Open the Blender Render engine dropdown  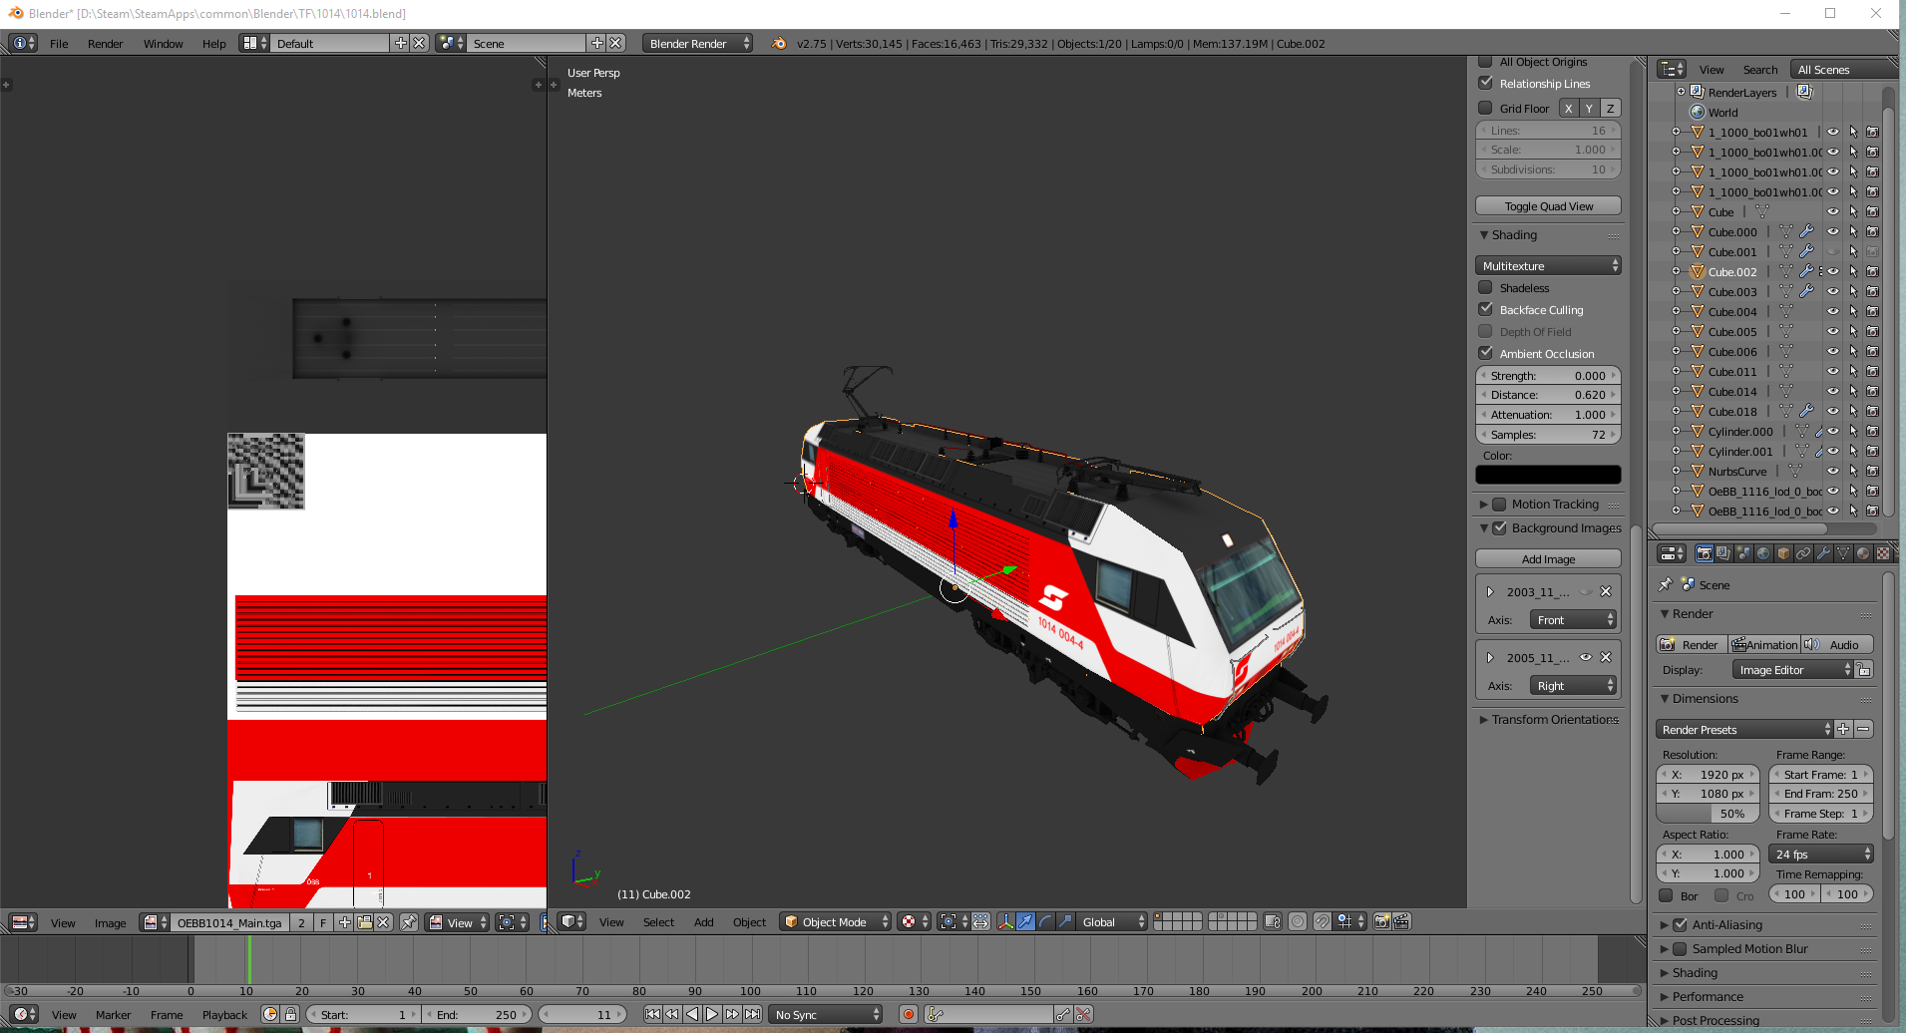tap(697, 44)
